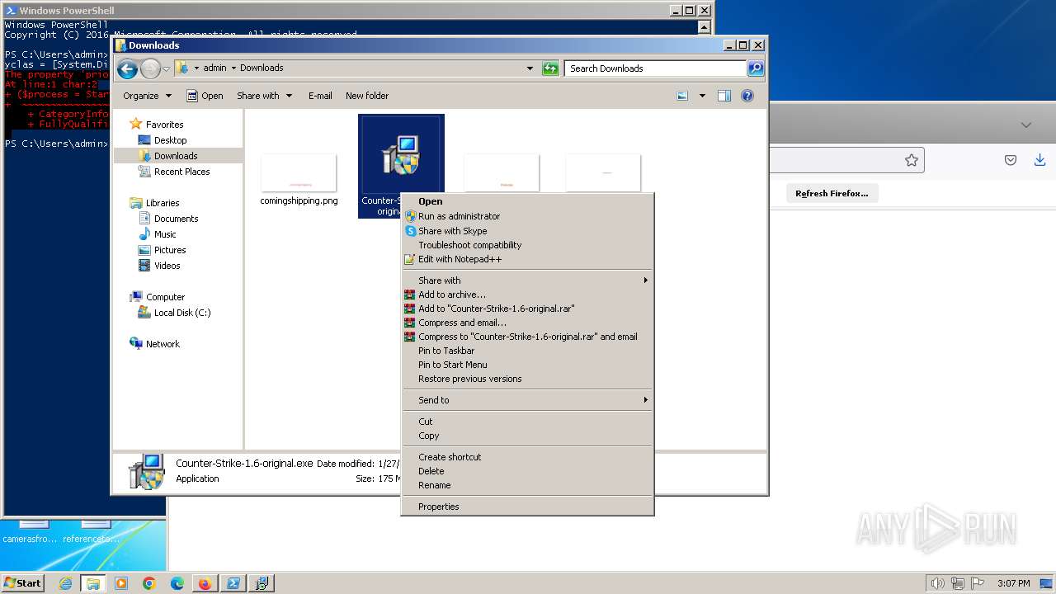This screenshot has width=1056, height=594.
Task: Click the admin breadcrumb in address bar
Action: 214,68
